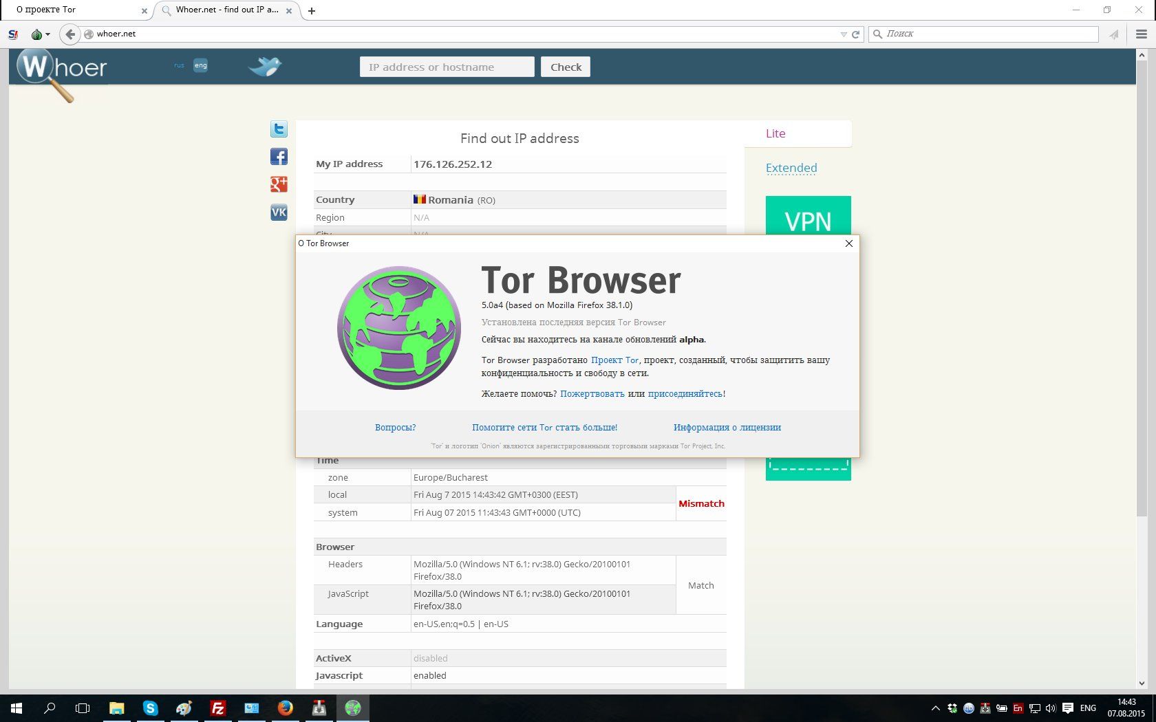The height and width of the screenshot is (722, 1156).
Task: Share via the Facebook sidebar icon
Action: tap(279, 157)
